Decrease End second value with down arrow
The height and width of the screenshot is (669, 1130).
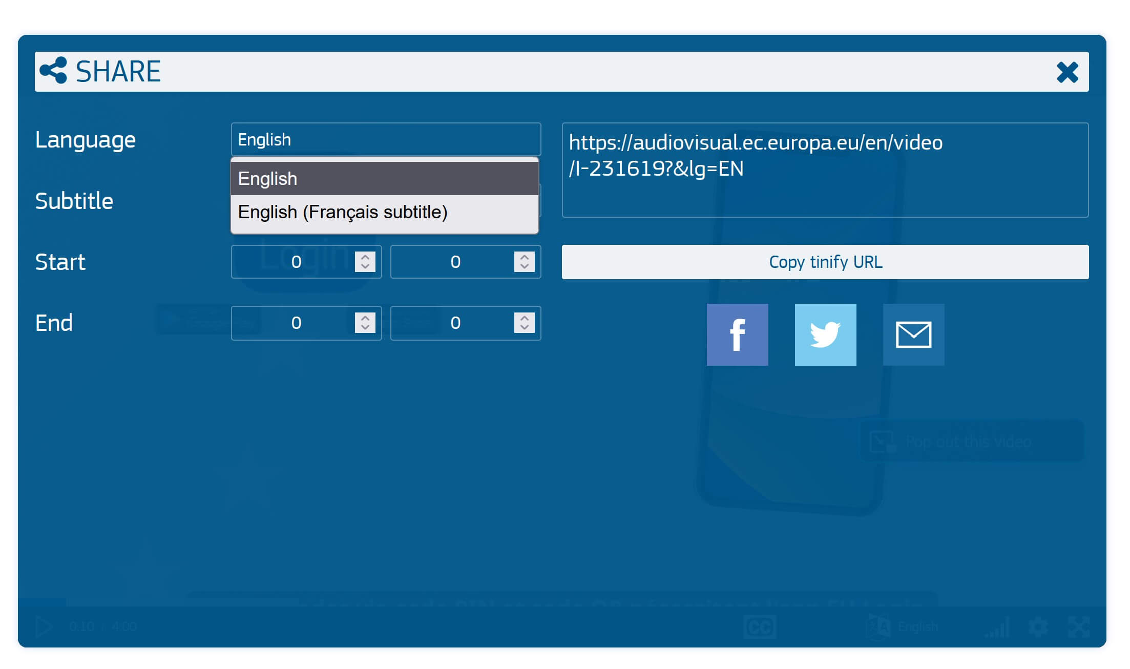[524, 327]
